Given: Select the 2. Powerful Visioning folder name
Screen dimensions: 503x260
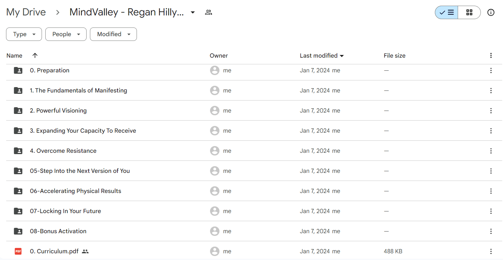Looking at the screenshot, I should click(58, 111).
